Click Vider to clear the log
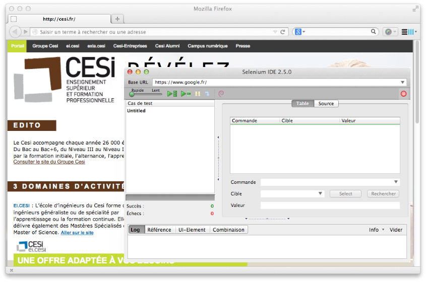The height and width of the screenshot is (282, 426). pos(396,230)
